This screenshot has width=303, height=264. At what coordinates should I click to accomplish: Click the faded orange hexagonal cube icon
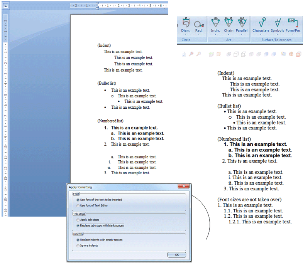(291, 54)
